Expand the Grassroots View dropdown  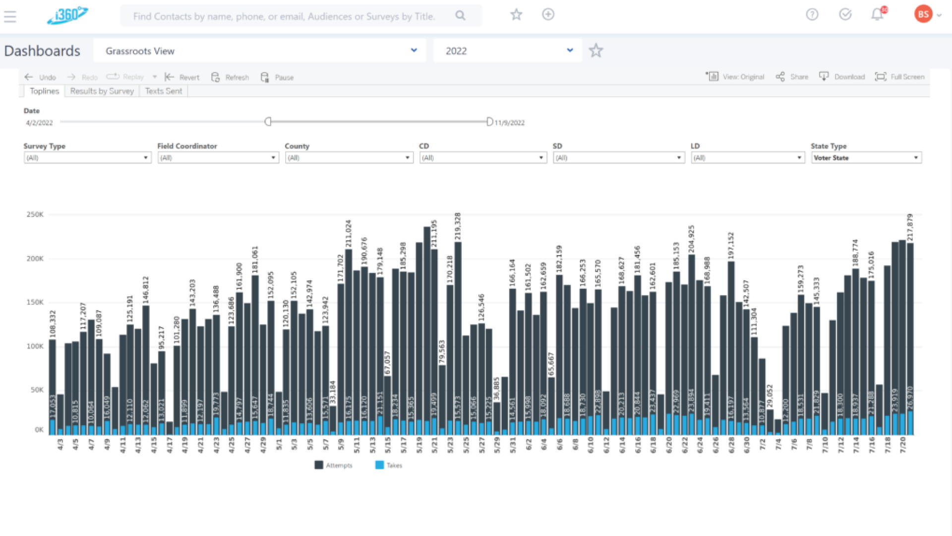coord(414,51)
